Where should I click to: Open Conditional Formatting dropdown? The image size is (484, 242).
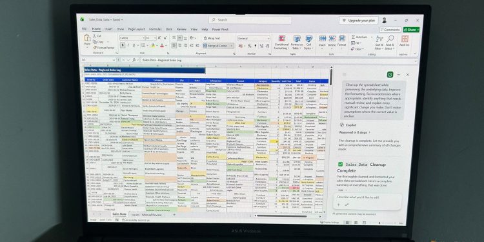click(x=281, y=43)
